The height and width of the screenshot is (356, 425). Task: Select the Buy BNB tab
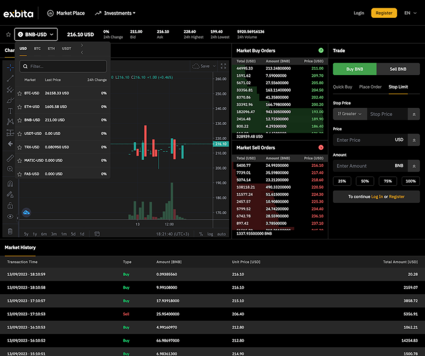[x=354, y=69]
